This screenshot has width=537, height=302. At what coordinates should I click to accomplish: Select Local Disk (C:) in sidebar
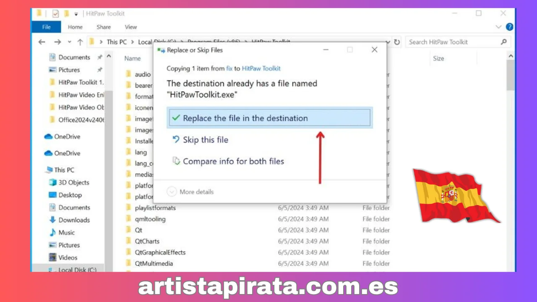[x=72, y=270]
